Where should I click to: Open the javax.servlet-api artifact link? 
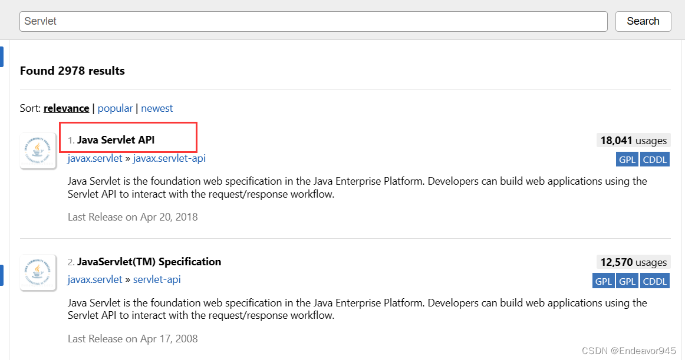click(x=169, y=158)
